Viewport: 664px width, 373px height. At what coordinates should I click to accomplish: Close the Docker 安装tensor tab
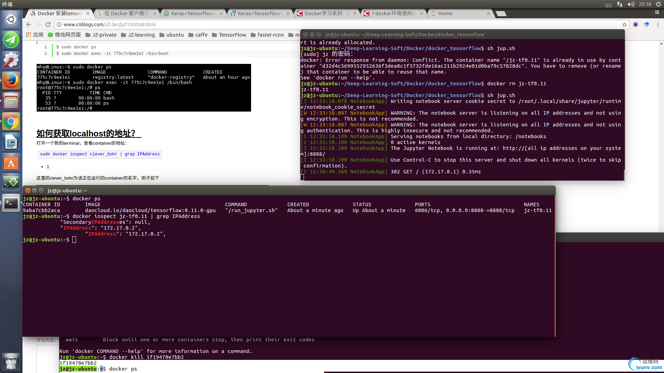click(x=88, y=13)
